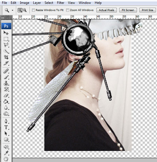Click the Ps logo at toolbox top

click(x=6, y=26)
